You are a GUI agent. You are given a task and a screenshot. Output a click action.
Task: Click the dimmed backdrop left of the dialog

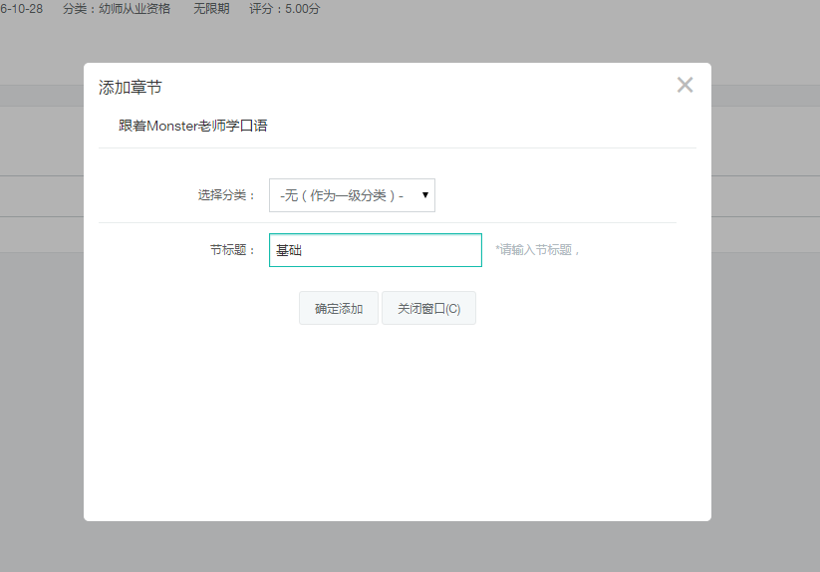40,349
